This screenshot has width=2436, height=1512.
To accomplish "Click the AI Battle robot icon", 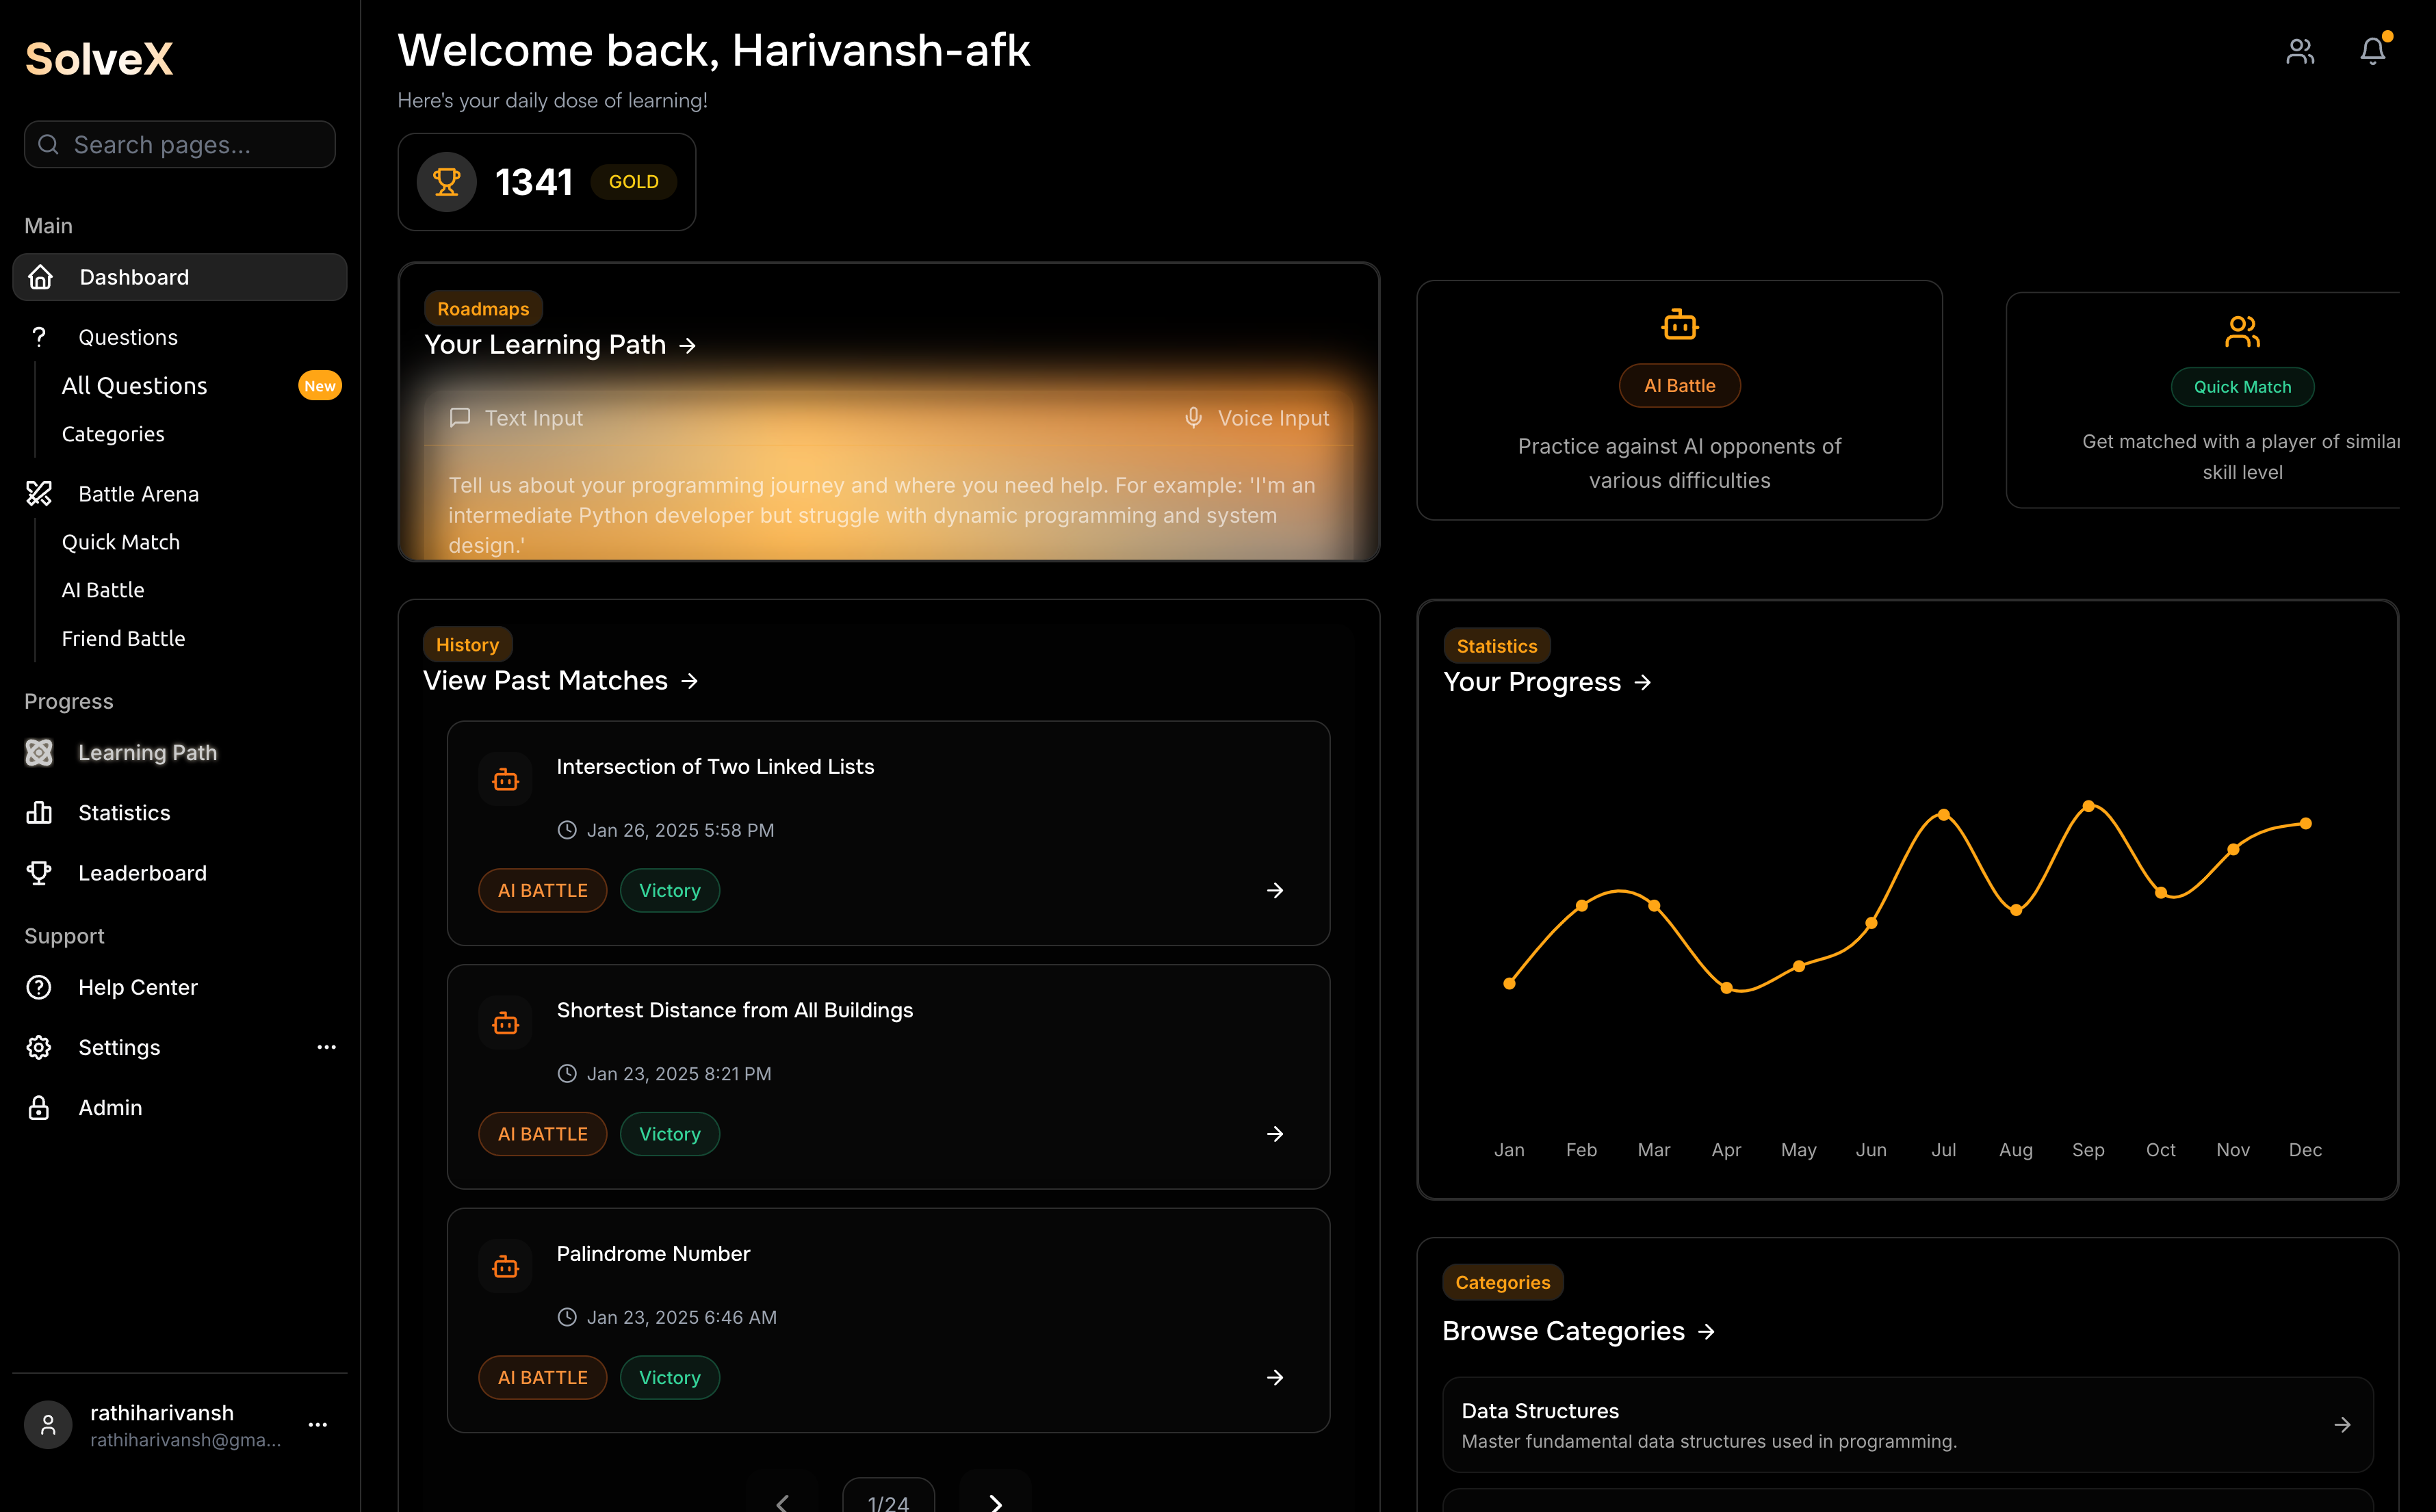I will [1679, 325].
